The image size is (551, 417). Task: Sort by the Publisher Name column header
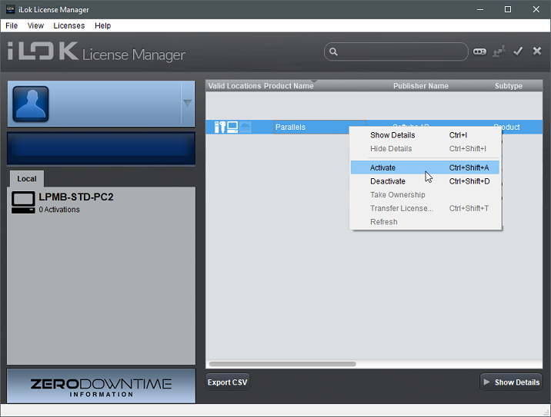tap(421, 86)
